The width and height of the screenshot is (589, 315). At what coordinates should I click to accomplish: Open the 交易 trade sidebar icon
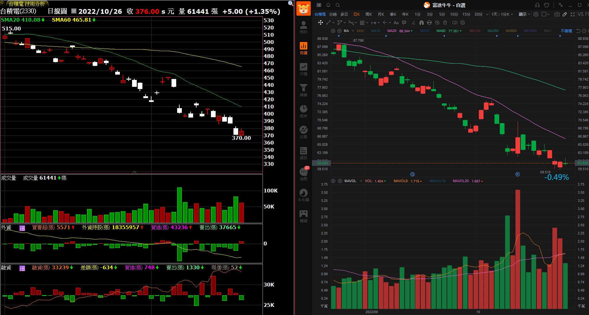(x=303, y=132)
